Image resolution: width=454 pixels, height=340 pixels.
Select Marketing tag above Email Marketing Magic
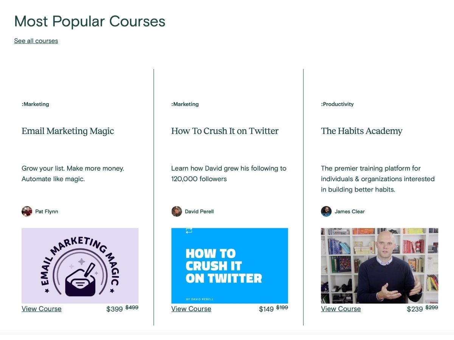(35, 104)
